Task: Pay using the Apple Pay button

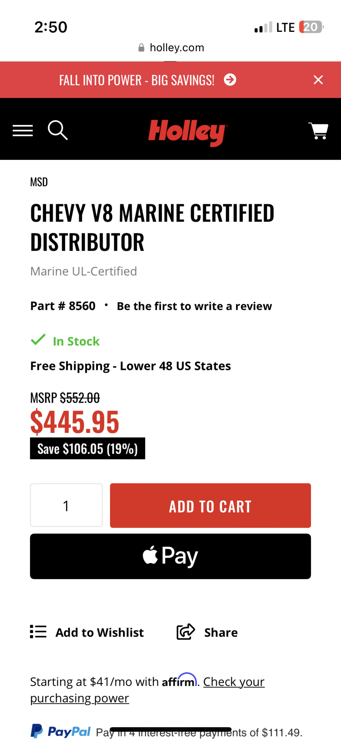Action: point(170,556)
